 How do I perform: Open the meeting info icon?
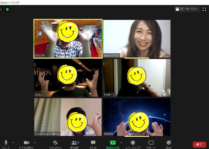tap(1, 9)
